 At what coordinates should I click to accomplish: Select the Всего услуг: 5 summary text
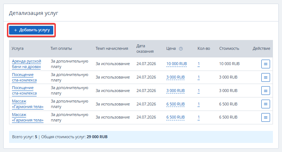(25, 137)
